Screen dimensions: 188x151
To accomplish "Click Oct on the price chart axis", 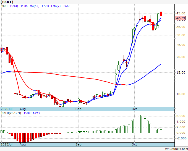I will pos(134,109).
